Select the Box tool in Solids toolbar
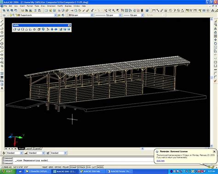 (15, 29)
